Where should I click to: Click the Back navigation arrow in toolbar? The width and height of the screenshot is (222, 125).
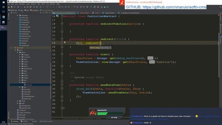pos(40,7)
